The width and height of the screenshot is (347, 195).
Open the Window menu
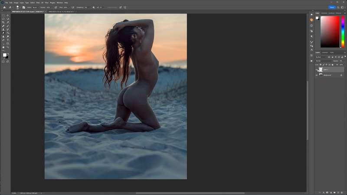[x=60, y=3]
